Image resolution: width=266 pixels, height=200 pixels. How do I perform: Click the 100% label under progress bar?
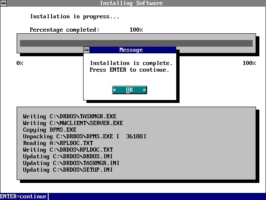click(249, 63)
